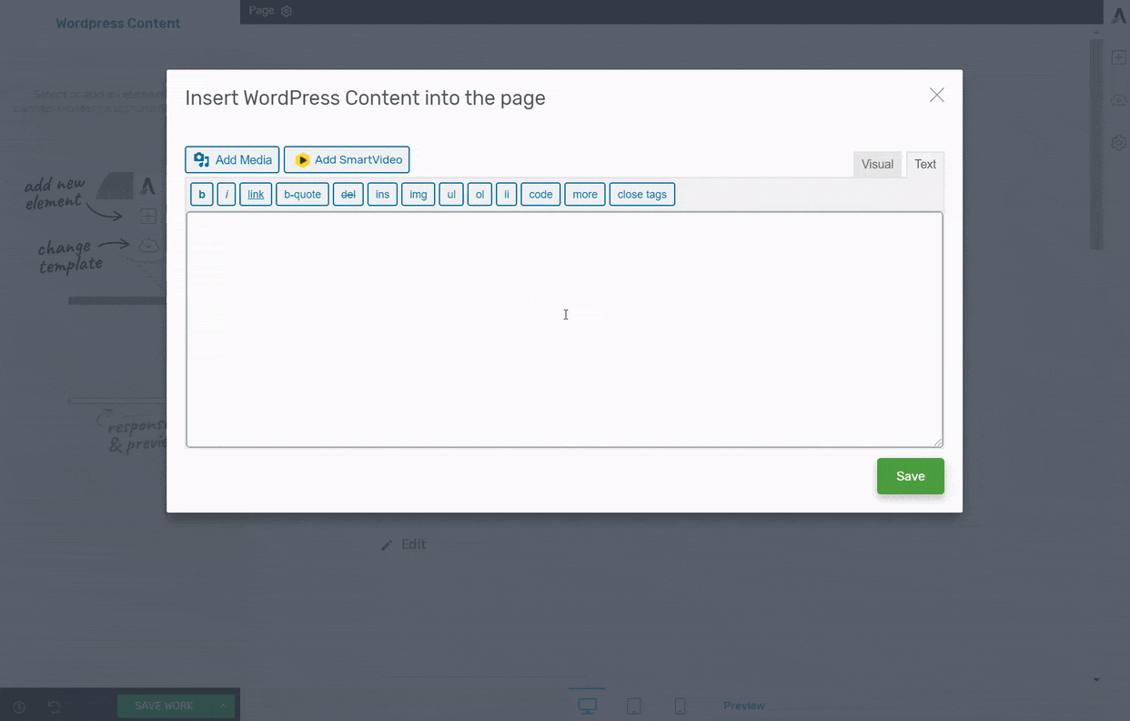This screenshot has height=721, width=1130.
Task: Click the ins quicktag button
Action: [x=383, y=194]
